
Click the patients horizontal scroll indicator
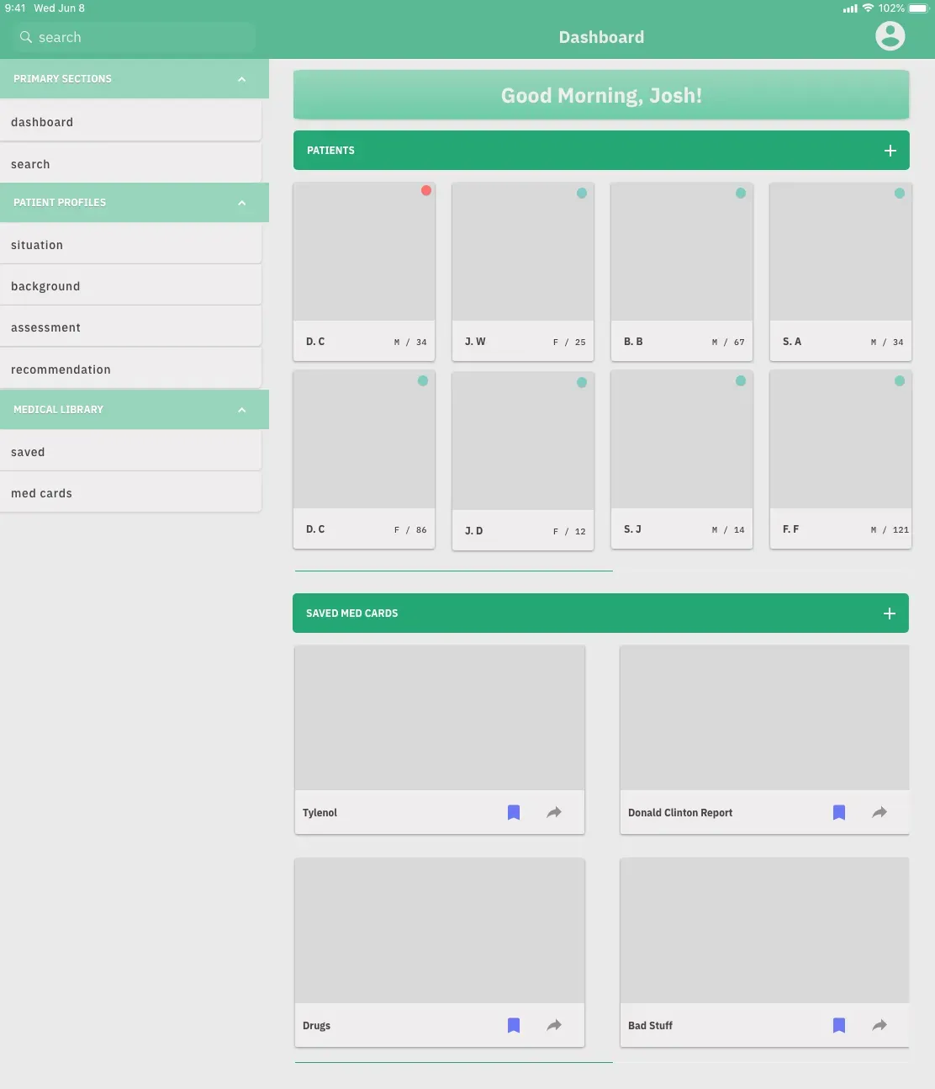[x=453, y=571]
